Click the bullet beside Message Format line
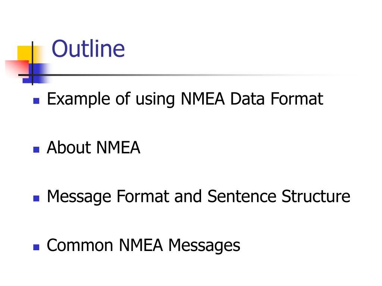Screen dimensions: 382x286 [x=36, y=198]
